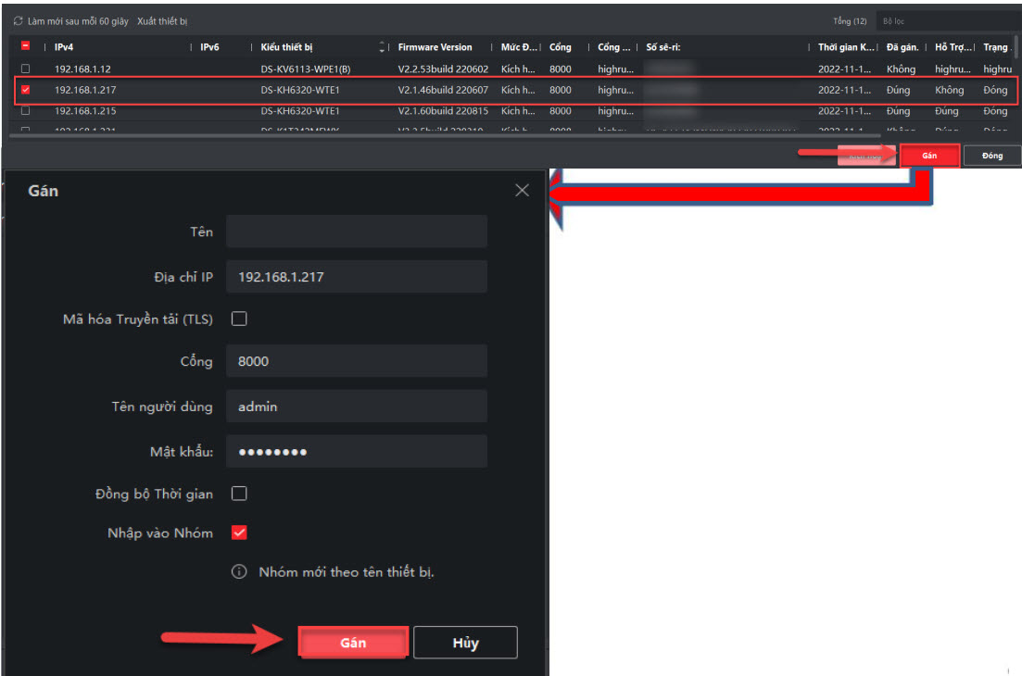Click the refresh icon beside 'Làm mới sau mỗi 60 giây'

tap(18, 20)
